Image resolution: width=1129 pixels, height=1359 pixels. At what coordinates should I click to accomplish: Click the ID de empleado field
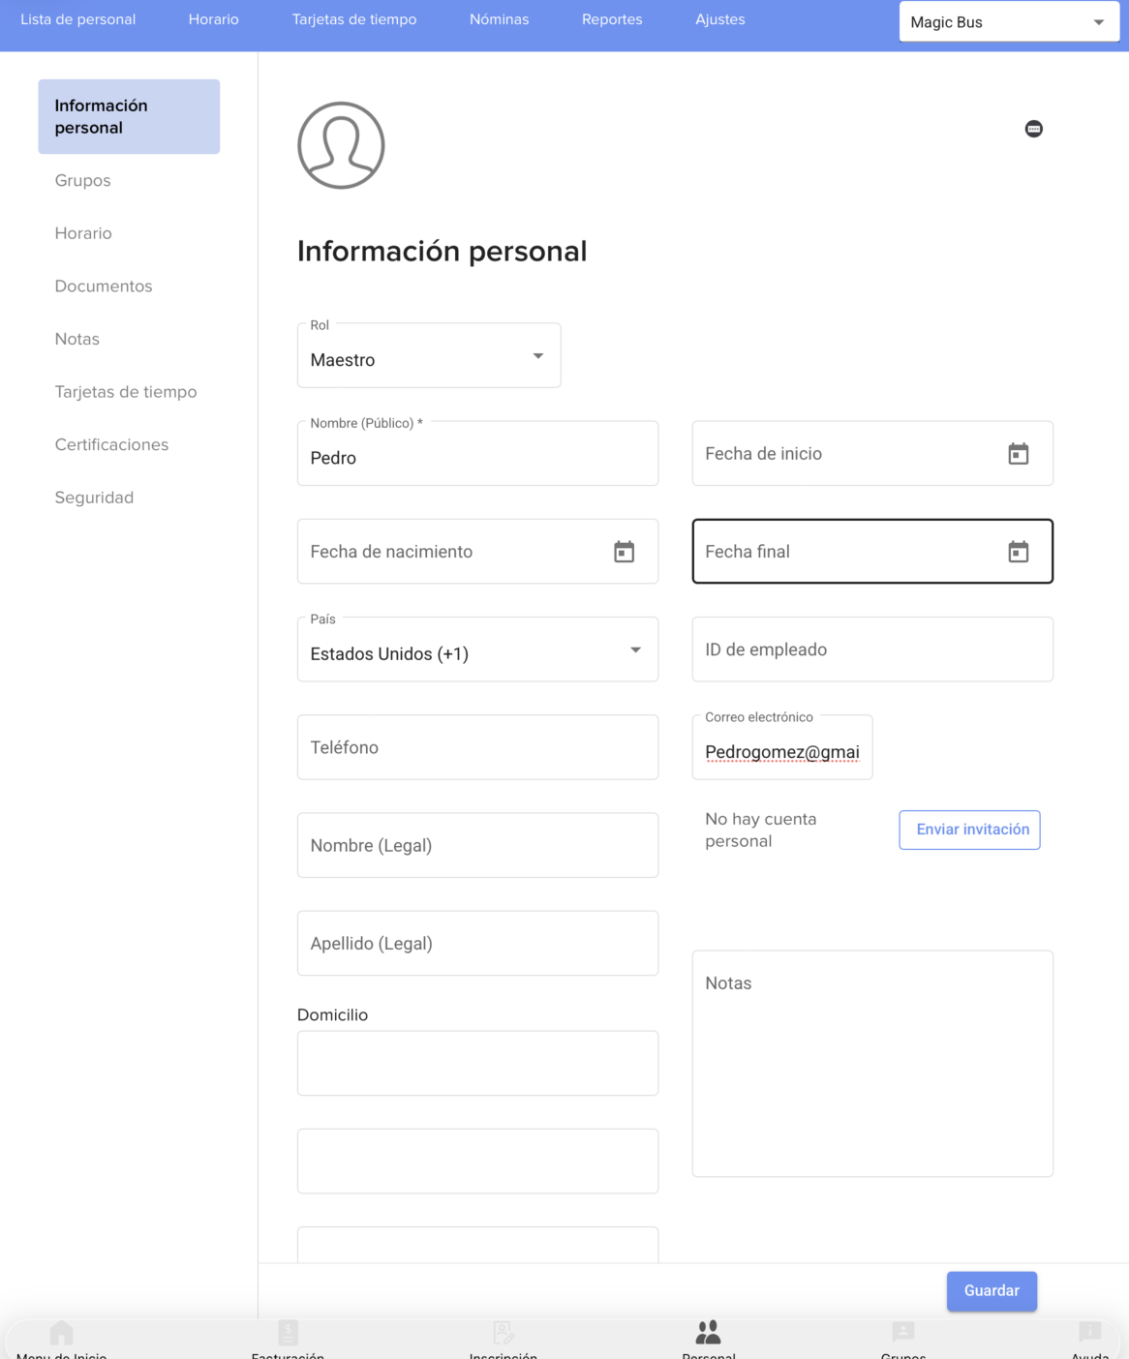click(x=872, y=649)
